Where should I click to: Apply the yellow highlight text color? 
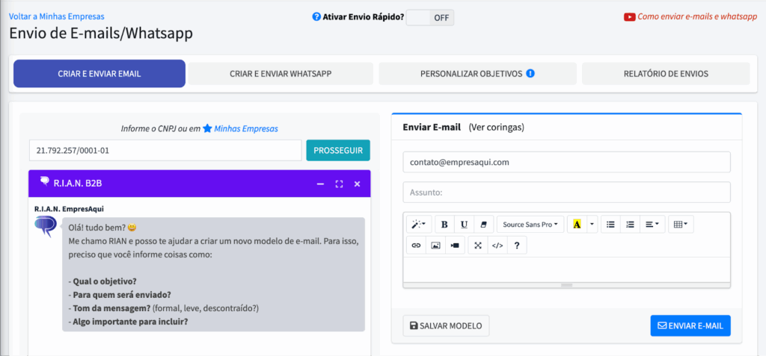tap(577, 224)
